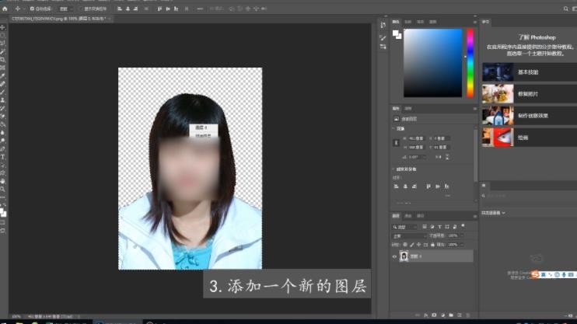The image size is (577, 324).
Task: Collapse the 变换 section in Properties
Action: (x=393, y=129)
